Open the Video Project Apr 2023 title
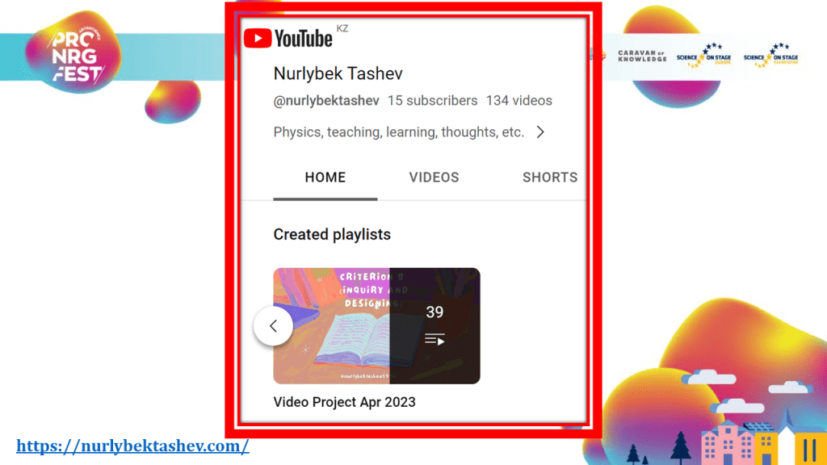 click(344, 401)
